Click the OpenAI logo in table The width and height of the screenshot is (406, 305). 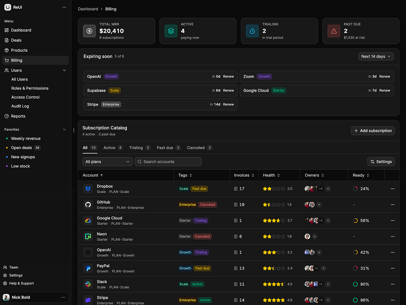coord(88,252)
